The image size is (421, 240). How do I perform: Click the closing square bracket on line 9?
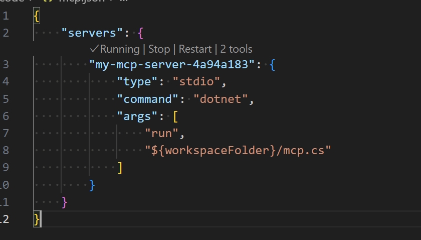pos(120,167)
